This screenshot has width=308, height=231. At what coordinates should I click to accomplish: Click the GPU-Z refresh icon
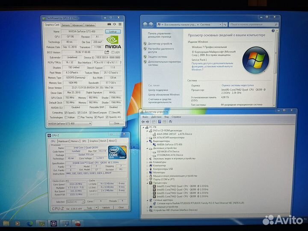114,25
